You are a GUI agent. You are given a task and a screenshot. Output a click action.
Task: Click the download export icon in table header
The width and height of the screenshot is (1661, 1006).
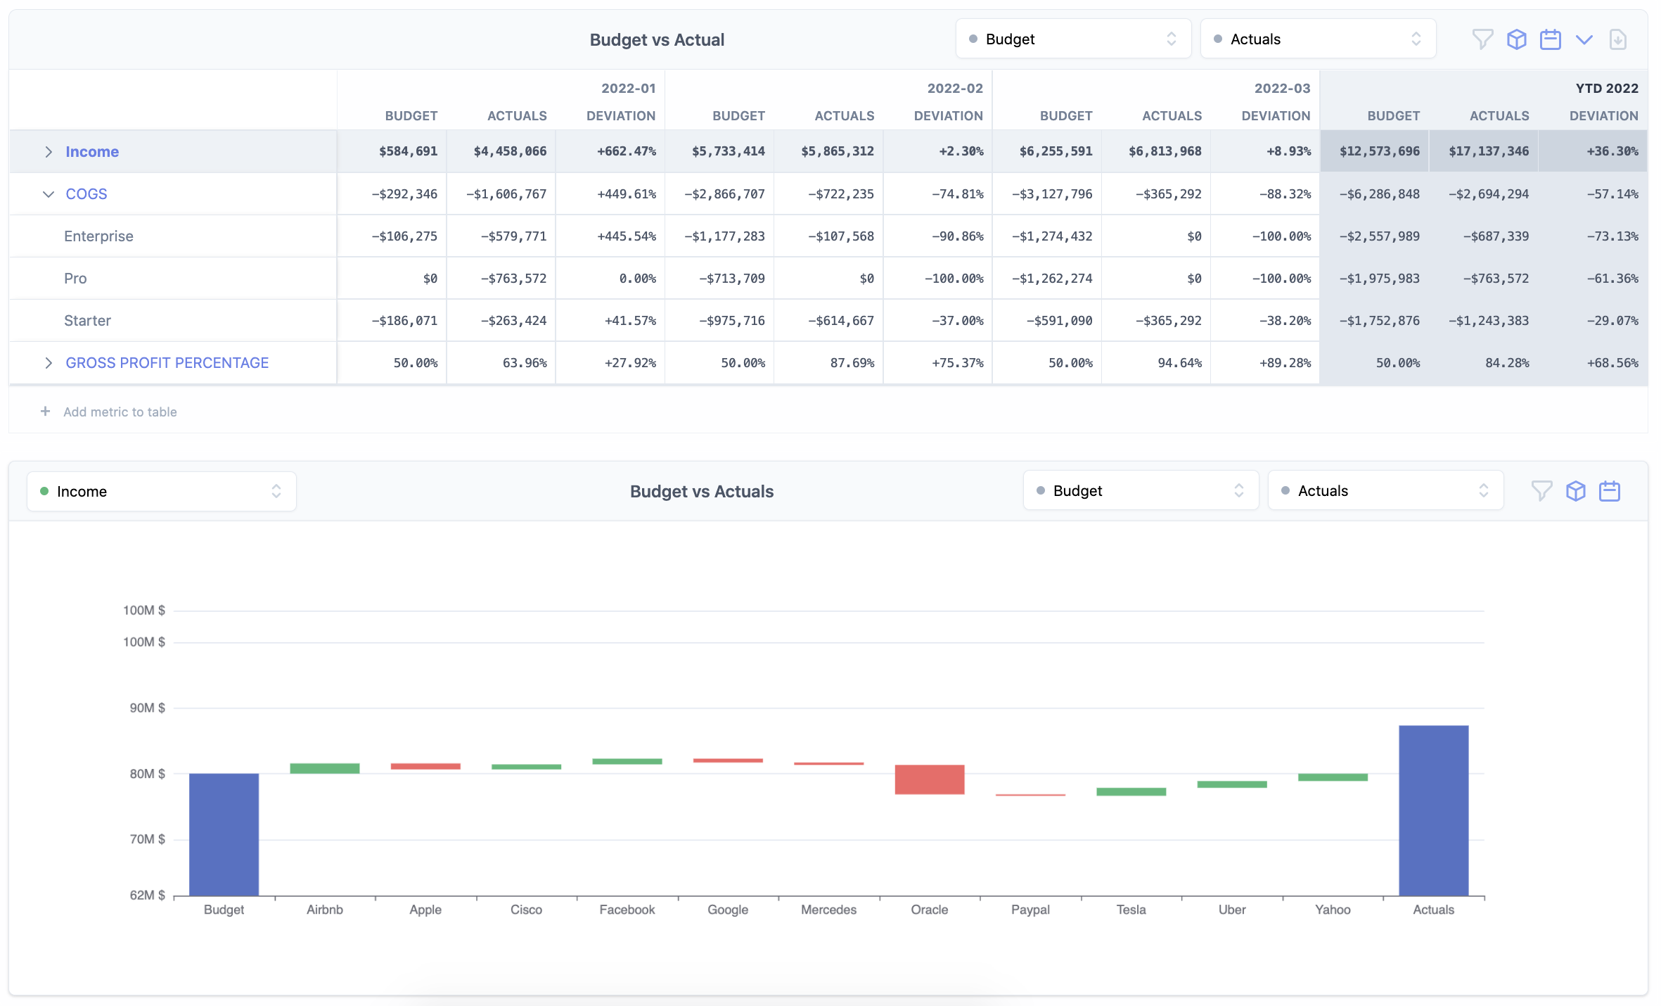(1618, 39)
